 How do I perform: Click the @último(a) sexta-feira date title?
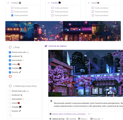tap(25, 86)
